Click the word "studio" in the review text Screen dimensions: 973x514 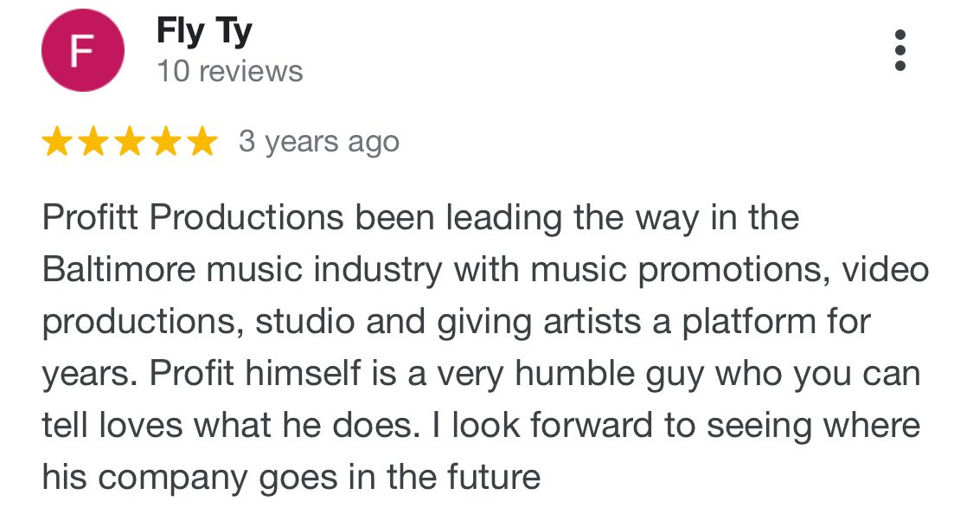pyautogui.click(x=304, y=322)
